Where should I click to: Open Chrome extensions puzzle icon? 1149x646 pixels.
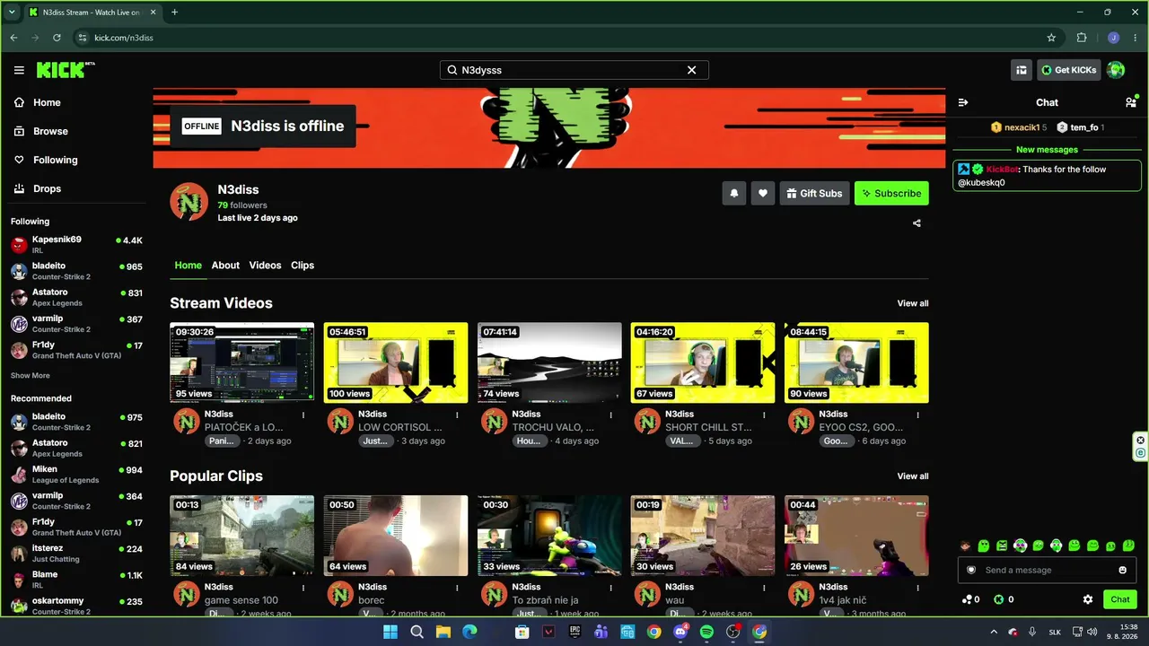coord(1082,38)
